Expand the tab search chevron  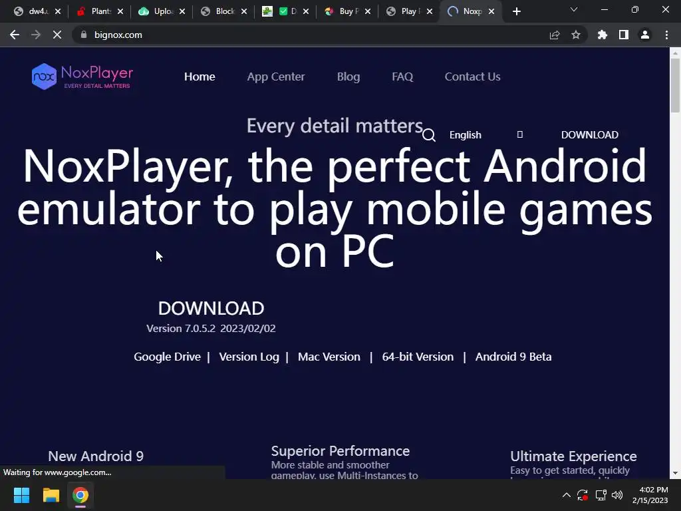[574, 9]
